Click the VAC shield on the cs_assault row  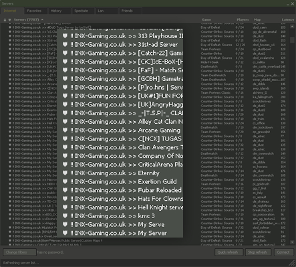click(x=10, y=197)
